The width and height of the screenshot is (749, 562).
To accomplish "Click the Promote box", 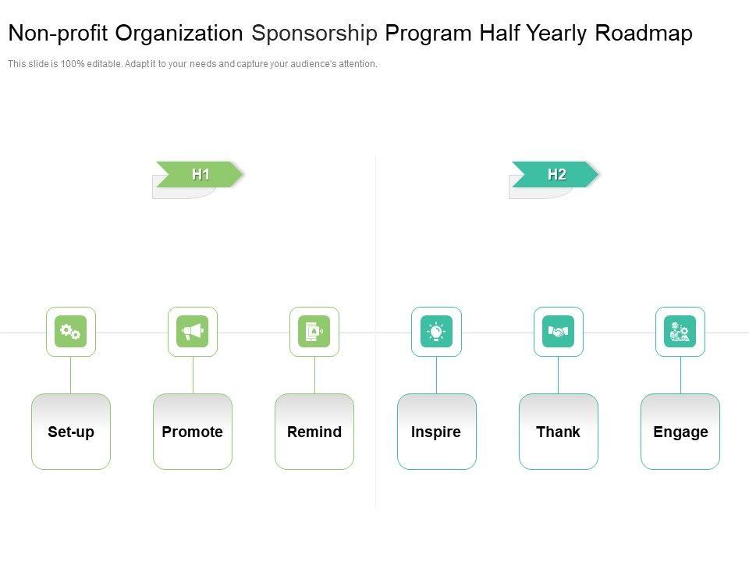I will (x=193, y=432).
